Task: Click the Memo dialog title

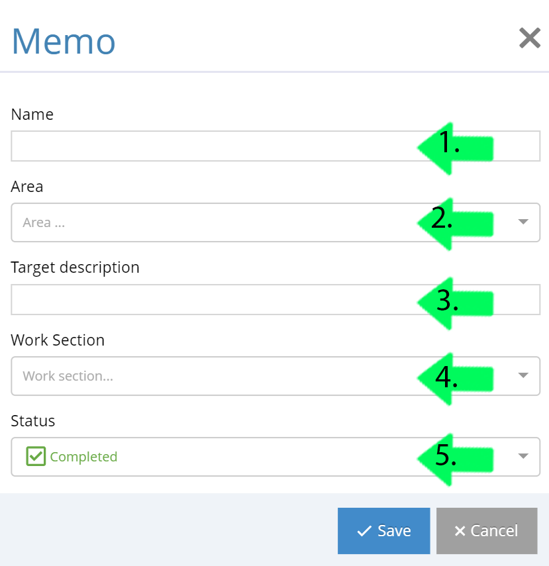Action: click(x=64, y=42)
